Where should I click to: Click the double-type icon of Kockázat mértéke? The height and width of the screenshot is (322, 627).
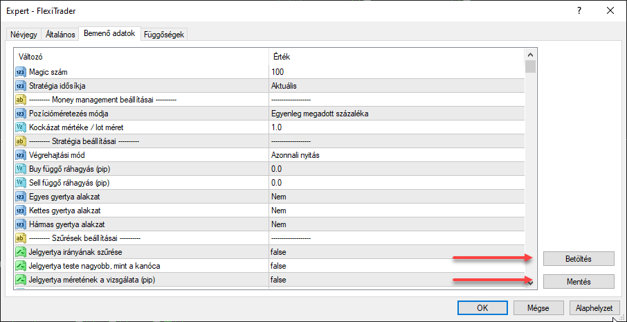click(x=20, y=127)
